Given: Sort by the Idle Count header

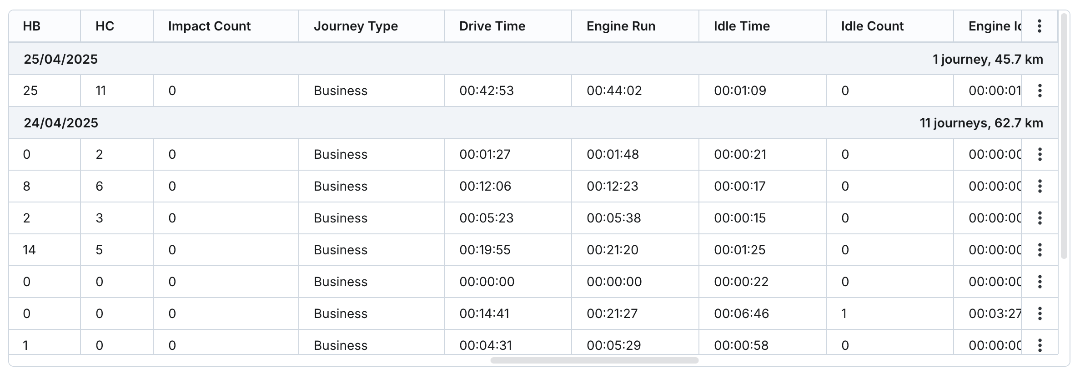Looking at the screenshot, I should click(872, 26).
